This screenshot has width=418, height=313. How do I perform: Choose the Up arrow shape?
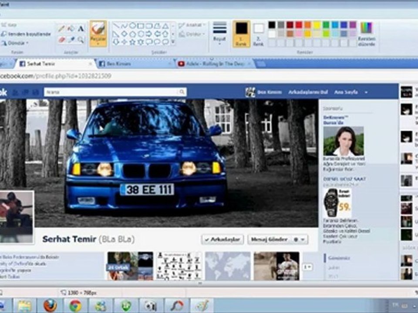click(165, 34)
